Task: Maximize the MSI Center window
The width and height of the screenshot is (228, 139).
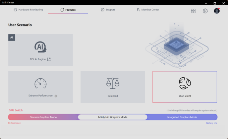Action: (x=215, y=3)
